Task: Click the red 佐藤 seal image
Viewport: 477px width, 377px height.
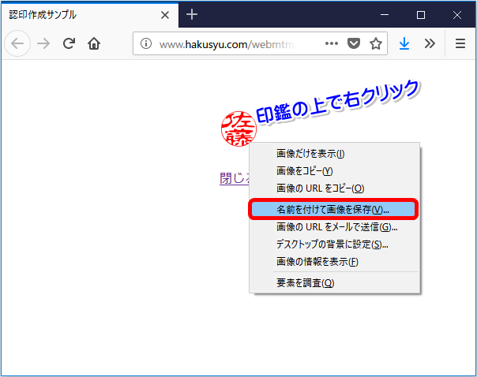Action: click(x=238, y=129)
